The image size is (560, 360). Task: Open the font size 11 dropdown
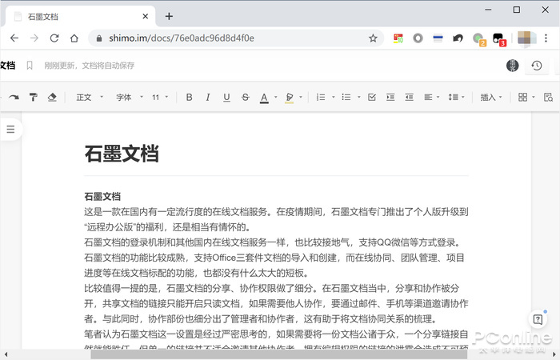pos(160,97)
